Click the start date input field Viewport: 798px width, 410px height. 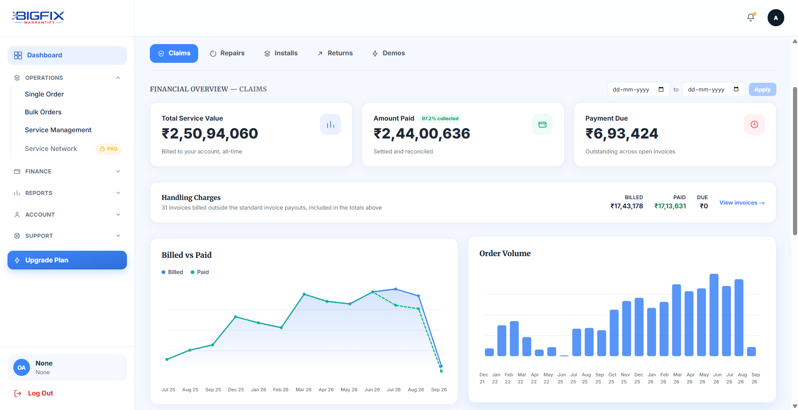pos(639,89)
